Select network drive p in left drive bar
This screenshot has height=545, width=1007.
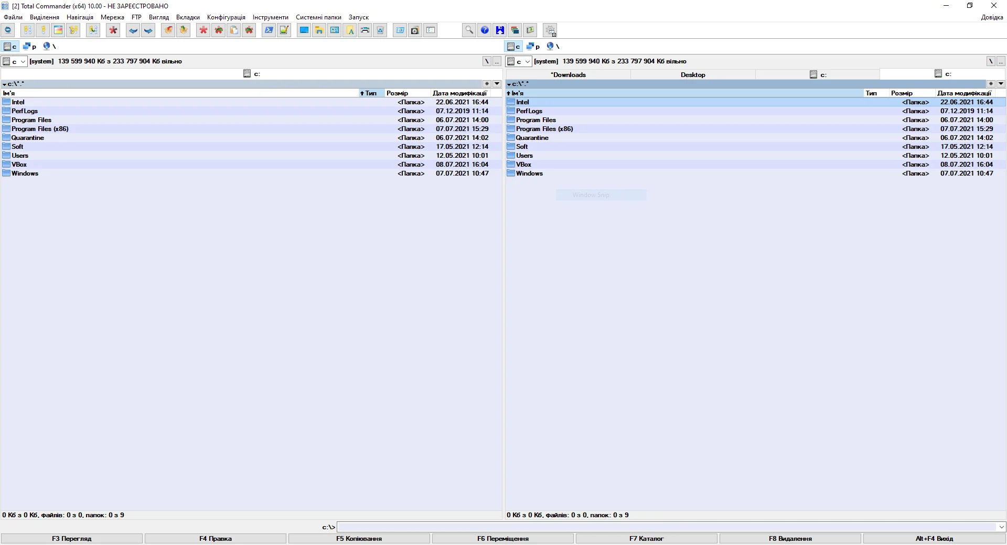30,46
